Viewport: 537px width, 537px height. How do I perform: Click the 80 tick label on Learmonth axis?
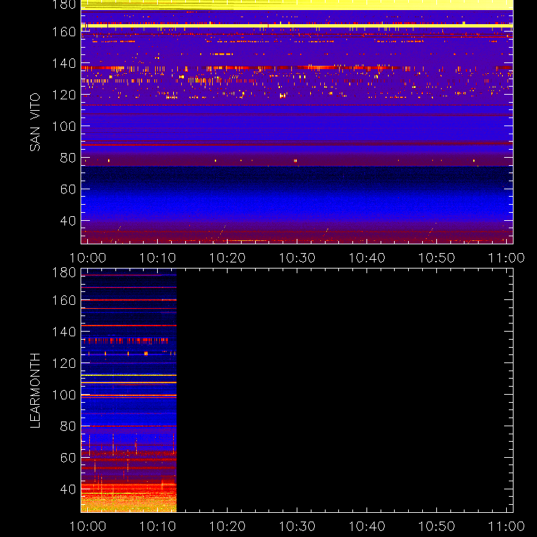coord(68,426)
